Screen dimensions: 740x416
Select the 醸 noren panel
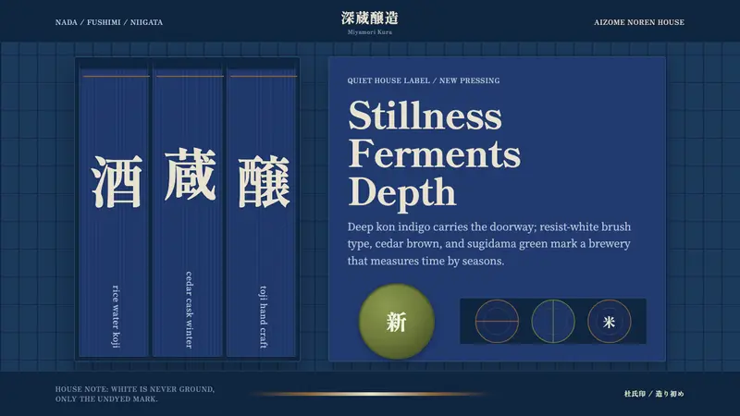coord(263,213)
